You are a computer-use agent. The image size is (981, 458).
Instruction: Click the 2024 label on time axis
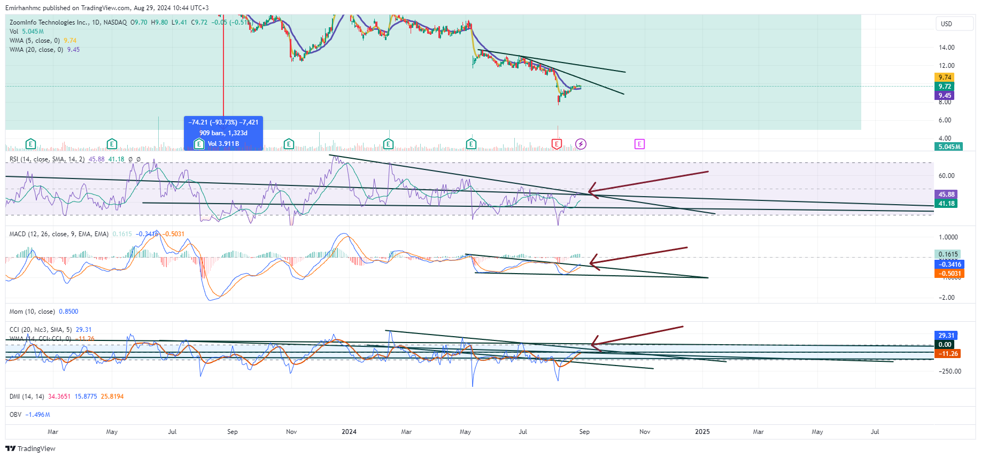tap(349, 432)
